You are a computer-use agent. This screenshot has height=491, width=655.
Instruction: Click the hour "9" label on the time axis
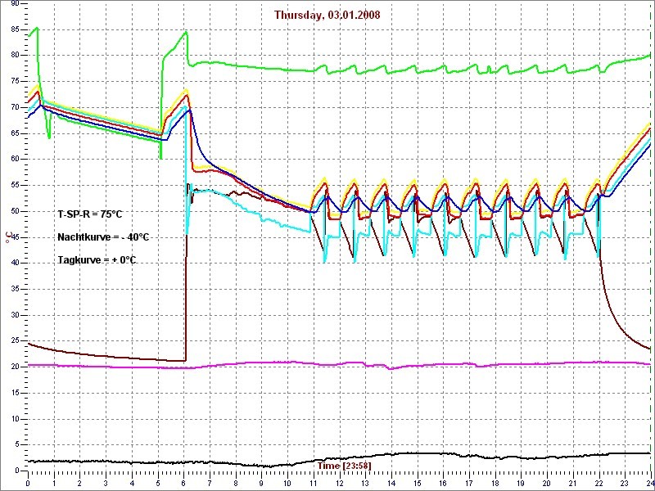262,484
